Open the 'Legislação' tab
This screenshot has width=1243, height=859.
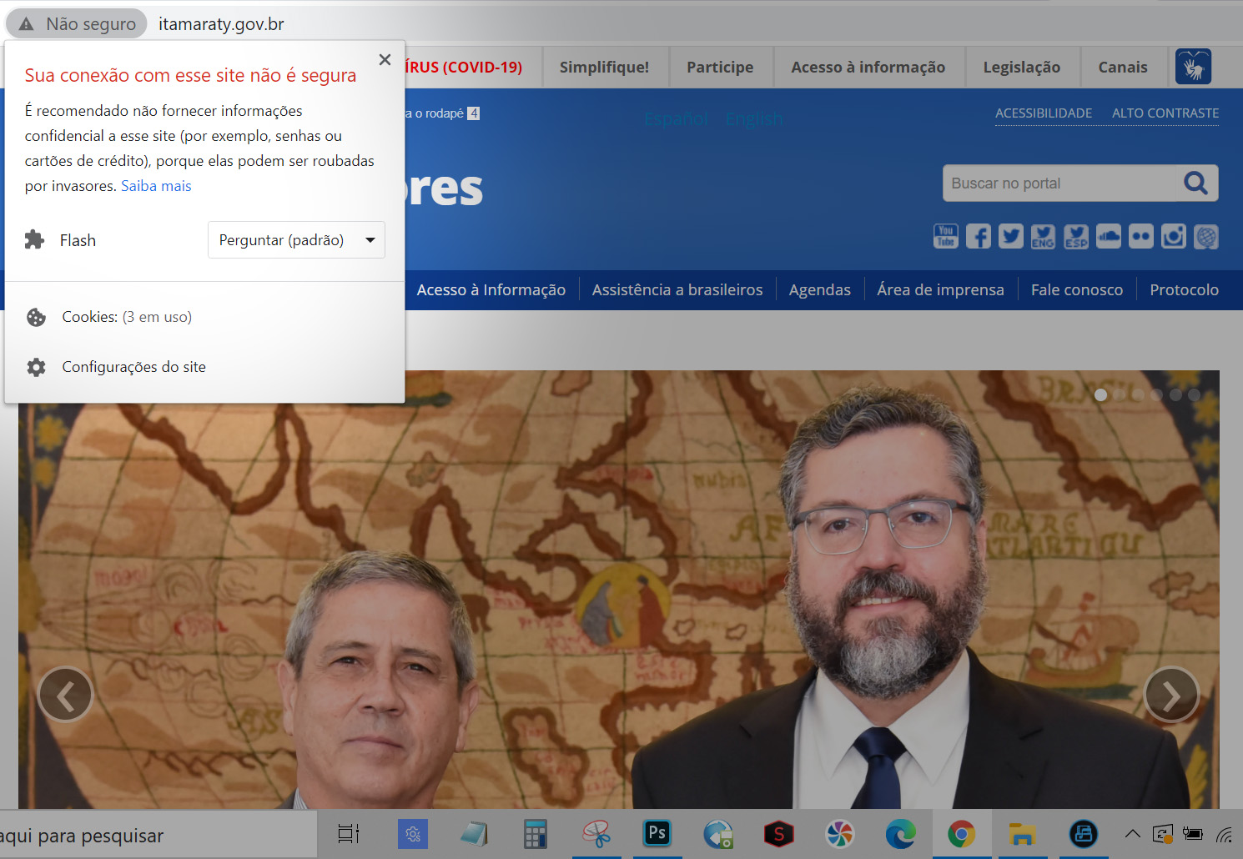click(1022, 68)
